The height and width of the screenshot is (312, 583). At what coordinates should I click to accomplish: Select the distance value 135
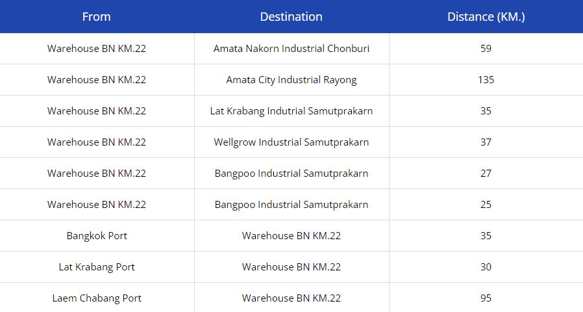tap(486, 80)
